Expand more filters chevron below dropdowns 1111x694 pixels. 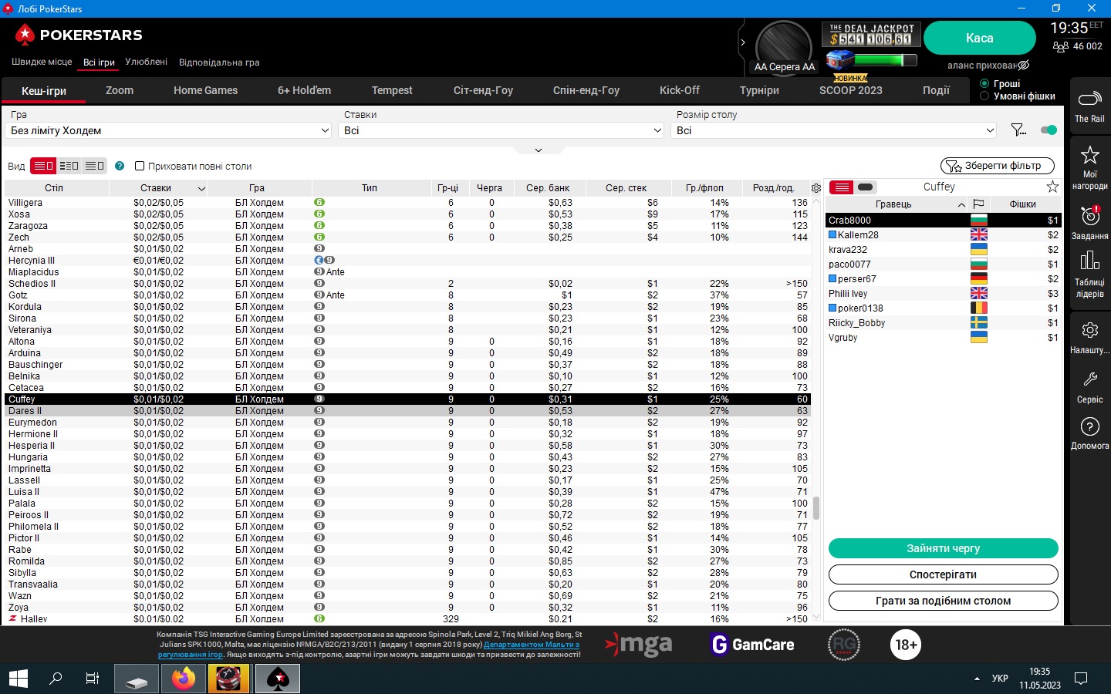click(x=539, y=150)
